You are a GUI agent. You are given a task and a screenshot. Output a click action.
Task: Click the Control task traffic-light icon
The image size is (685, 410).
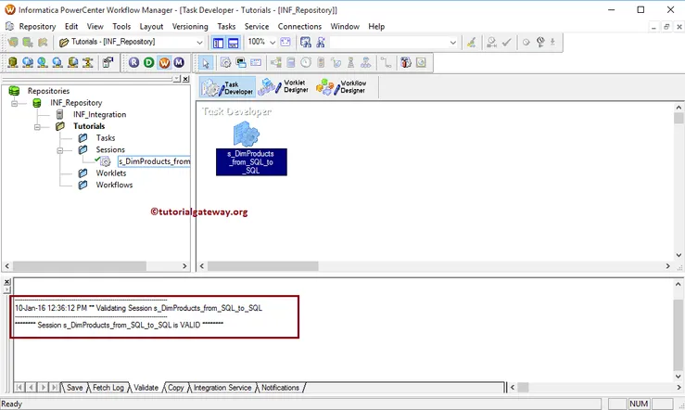321,62
